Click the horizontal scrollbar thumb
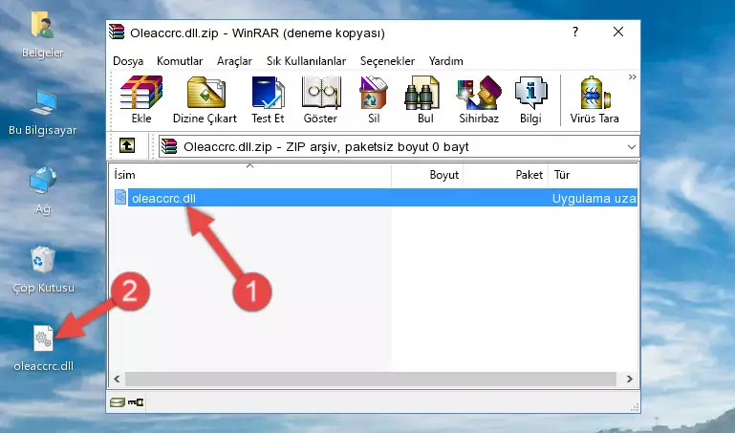The width and height of the screenshot is (735, 433). (370, 379)
